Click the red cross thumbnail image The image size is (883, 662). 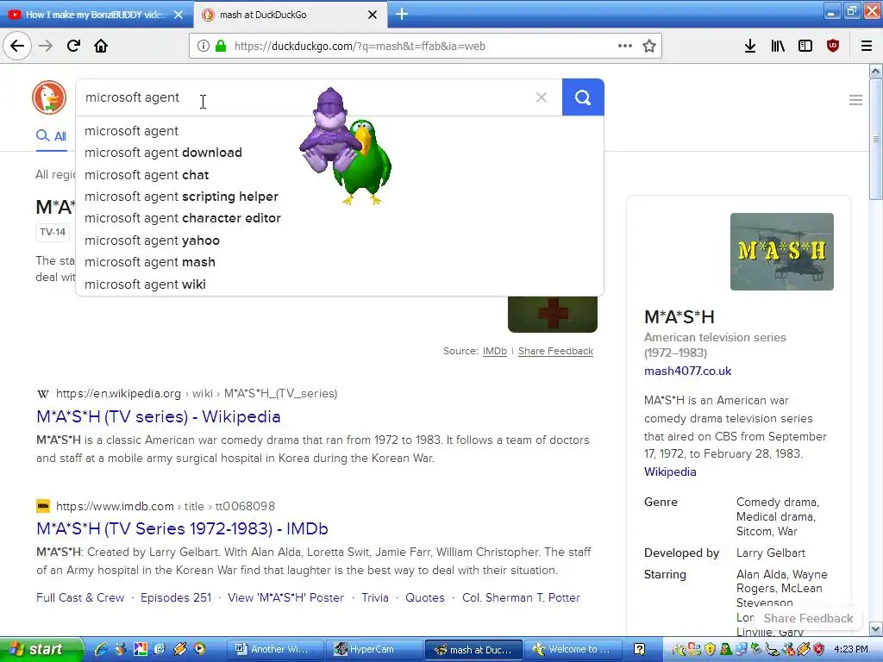[x=553, y=314]
